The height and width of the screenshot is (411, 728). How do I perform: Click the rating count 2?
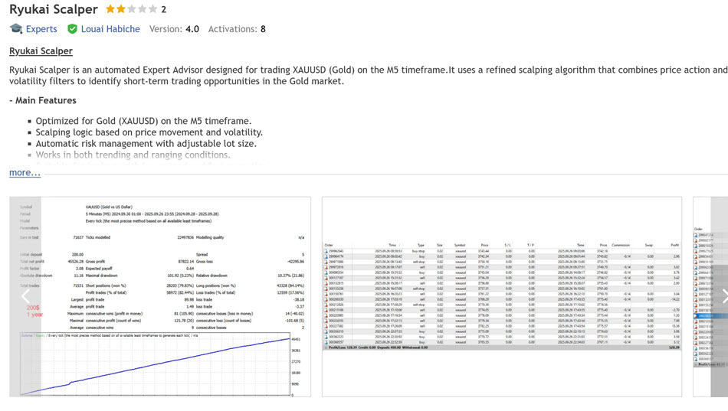point(163,9)
